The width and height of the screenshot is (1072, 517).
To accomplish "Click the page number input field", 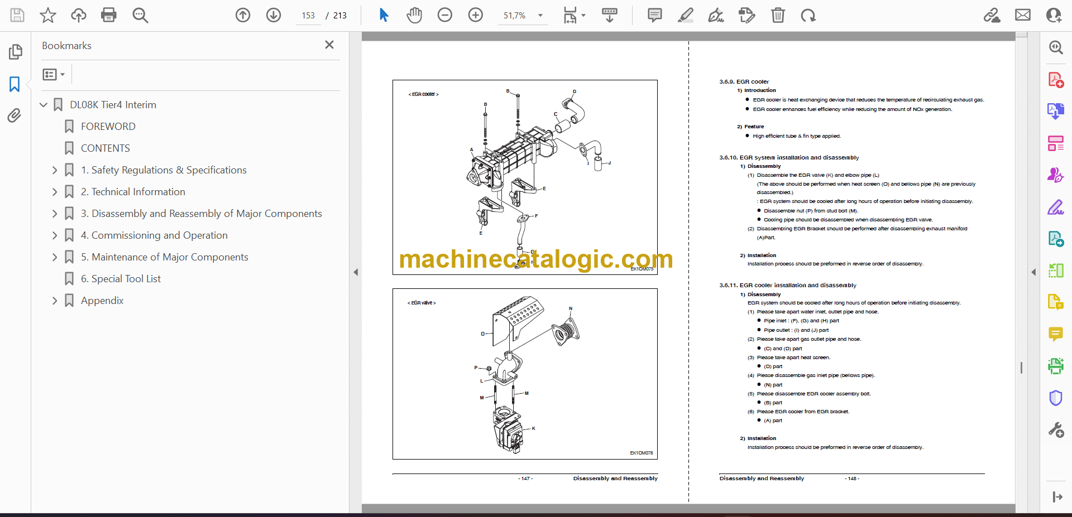I will click(308, 16).
